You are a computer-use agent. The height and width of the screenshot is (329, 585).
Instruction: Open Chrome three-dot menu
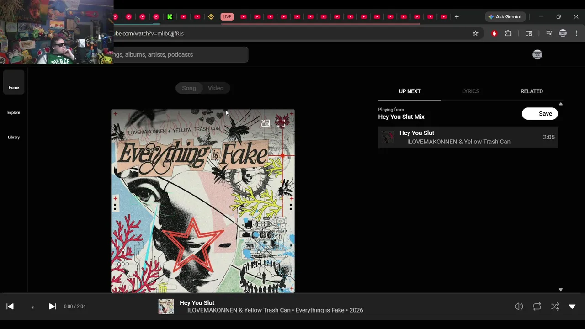pyautogui.click(x=577, y=33)
